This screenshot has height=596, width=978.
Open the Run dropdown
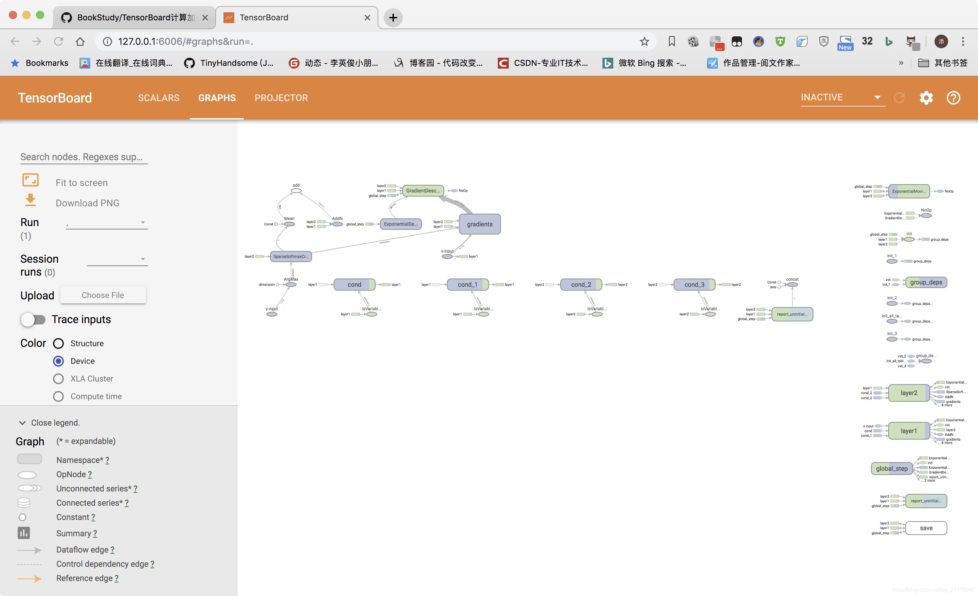[x=106, y=223]
